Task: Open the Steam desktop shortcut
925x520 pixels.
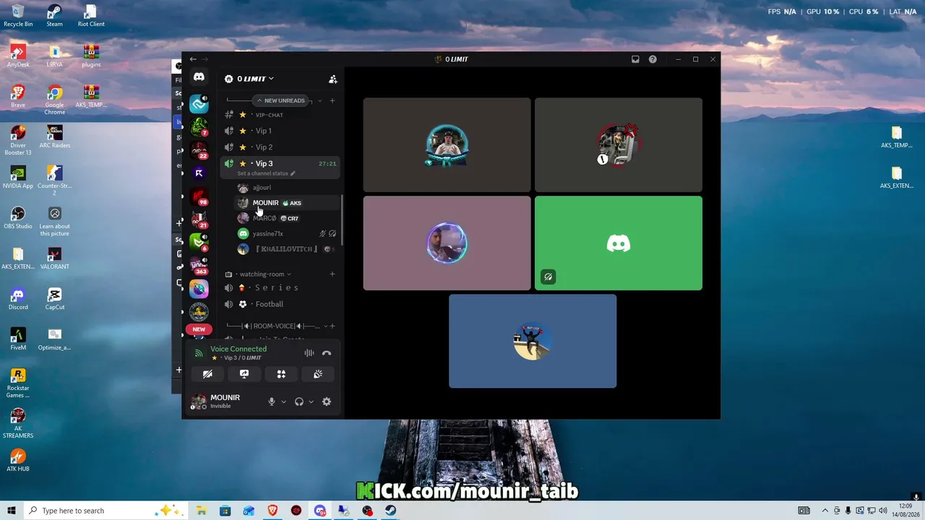Action: tap(54, 16)
